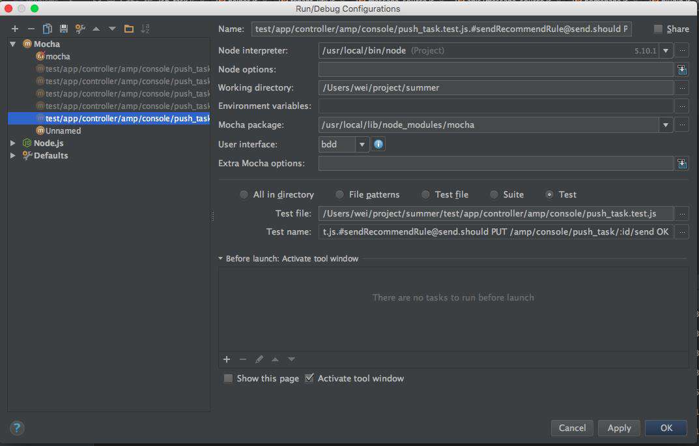Open help with the question mark icon
The height and width of the screenshot is (446, 699).
(17, 428)
